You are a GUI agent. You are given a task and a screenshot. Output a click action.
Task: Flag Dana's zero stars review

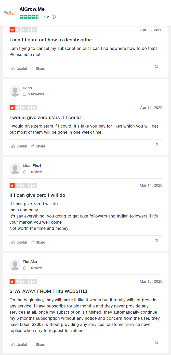[156, 145]
